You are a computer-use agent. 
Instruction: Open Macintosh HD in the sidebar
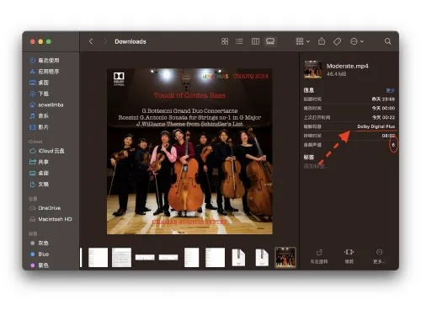click(51, 219)
